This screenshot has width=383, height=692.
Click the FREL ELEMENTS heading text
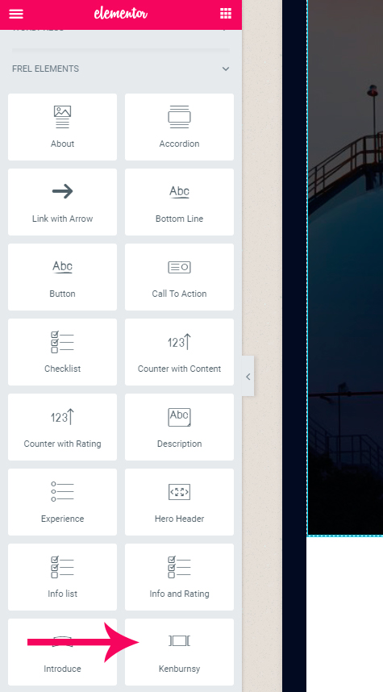[45, 69]
